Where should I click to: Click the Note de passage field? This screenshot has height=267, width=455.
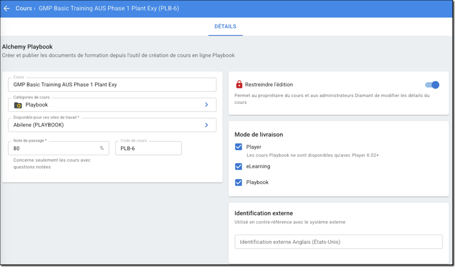click(54, 148)
